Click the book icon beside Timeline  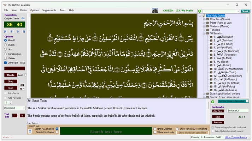[207, 30]
